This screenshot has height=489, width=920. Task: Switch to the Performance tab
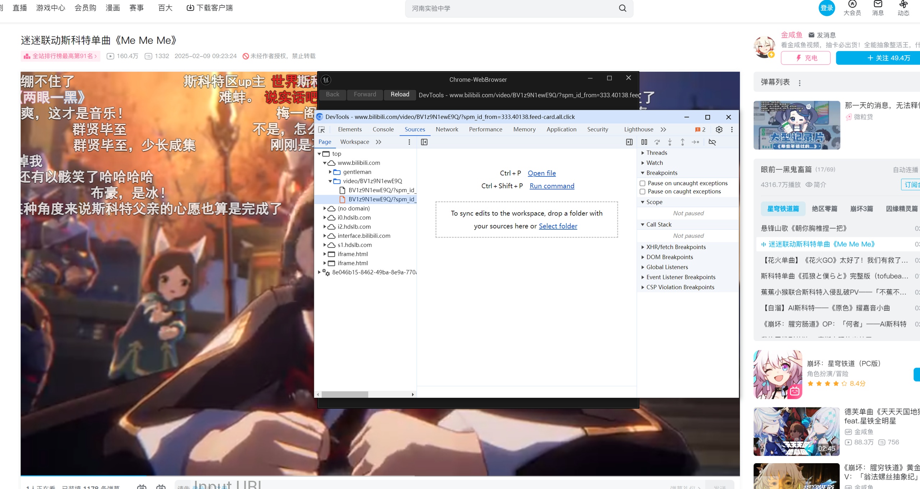(x=485, y=129)
